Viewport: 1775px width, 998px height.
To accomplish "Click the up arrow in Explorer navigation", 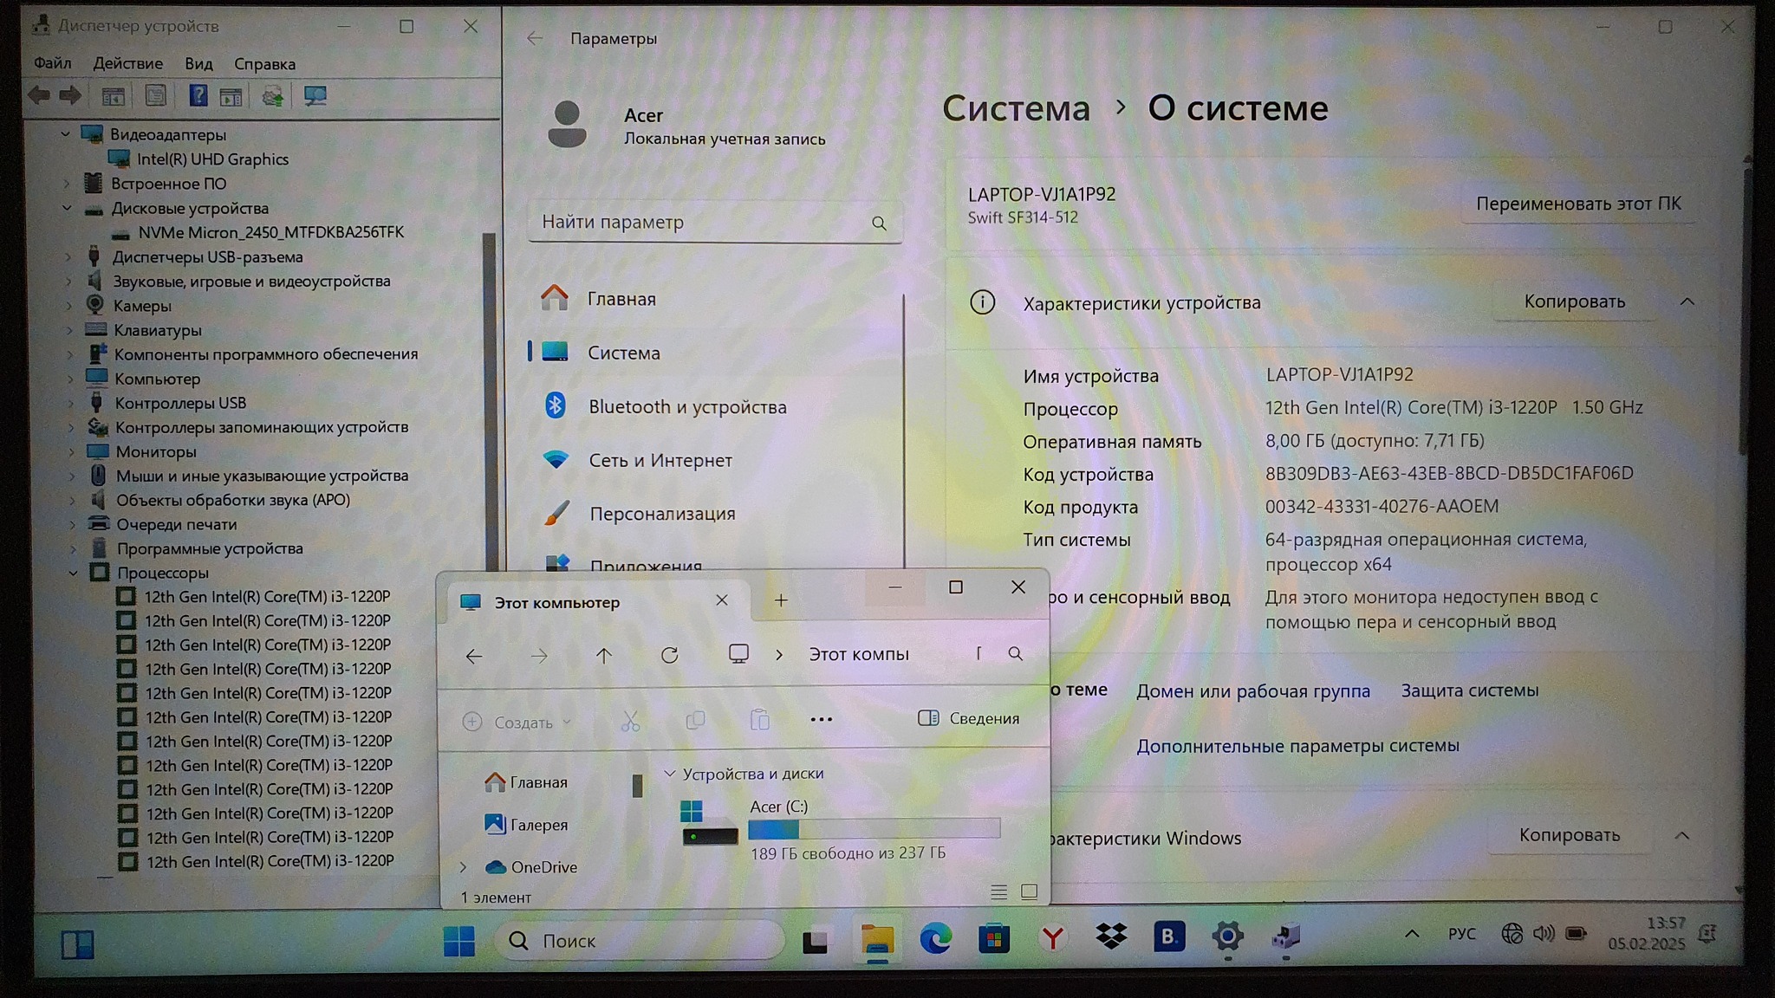I will click(604, 656).
